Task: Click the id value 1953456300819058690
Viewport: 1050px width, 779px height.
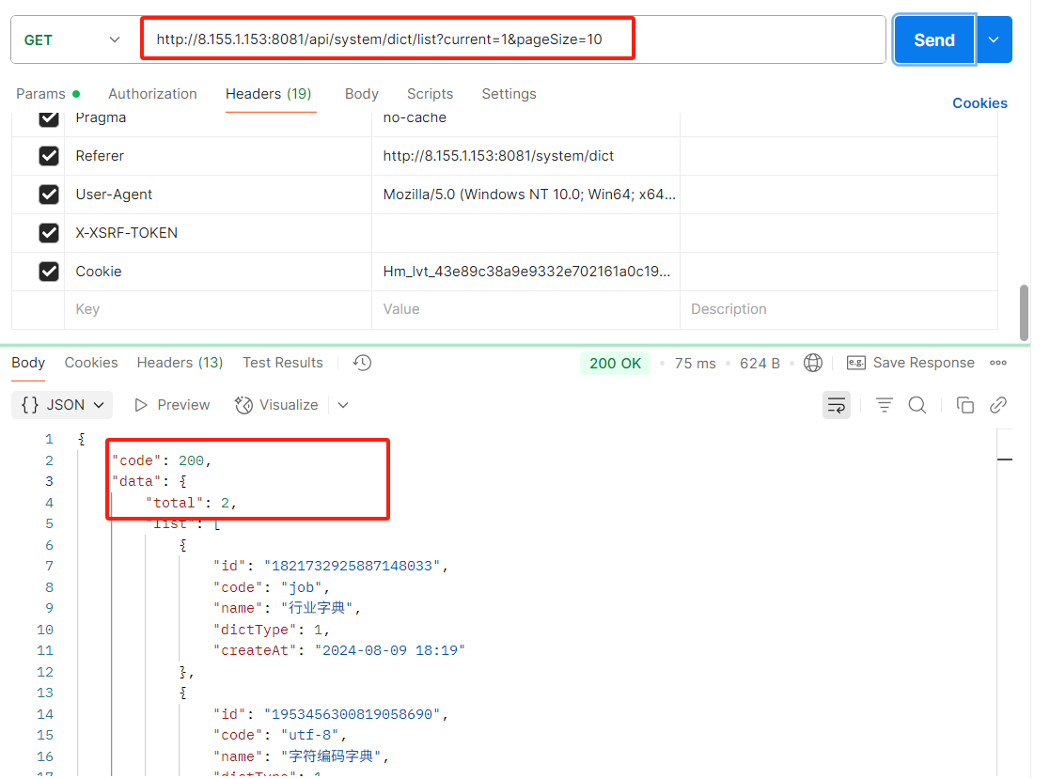Action: (352, 715)
